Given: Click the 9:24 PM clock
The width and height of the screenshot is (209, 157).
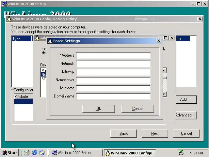Looking at the screenshot, I should point(197,153).
